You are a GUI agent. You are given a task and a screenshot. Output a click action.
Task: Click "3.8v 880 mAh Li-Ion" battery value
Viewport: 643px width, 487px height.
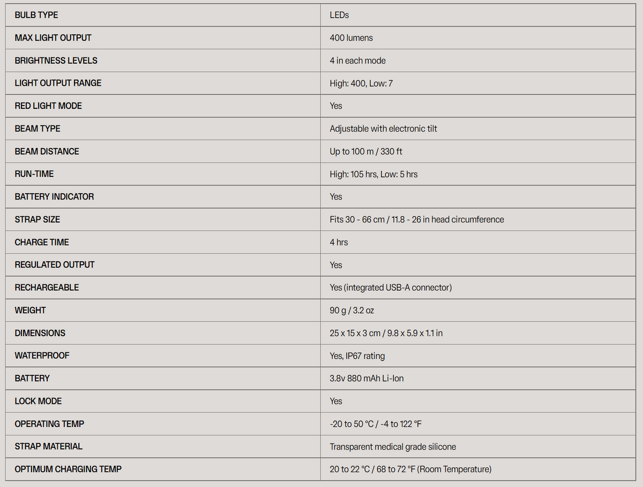pyautogui.click(x=367, y=379)
